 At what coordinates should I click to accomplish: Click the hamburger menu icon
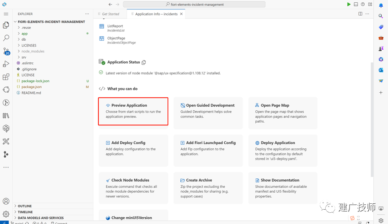point(6,14)
